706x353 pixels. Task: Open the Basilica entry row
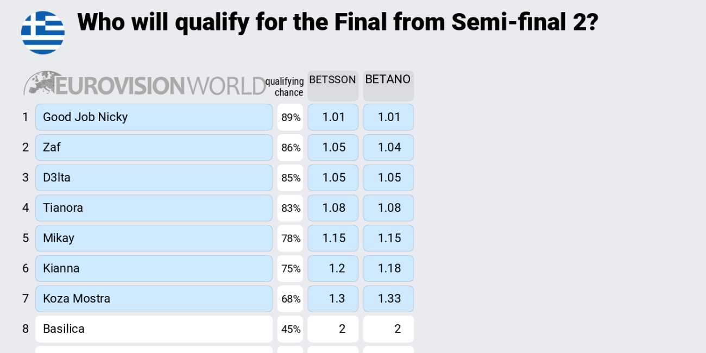(154, 329)
